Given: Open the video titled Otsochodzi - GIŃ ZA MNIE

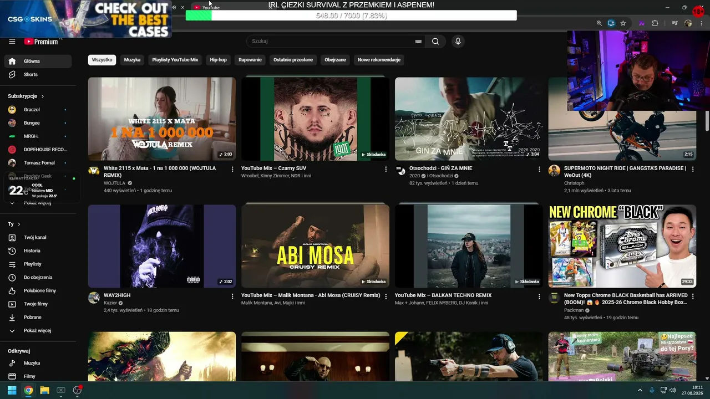Looking at the screenshot, I should point(441,168).
